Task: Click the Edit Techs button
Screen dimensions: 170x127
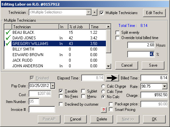Action: 154,13
